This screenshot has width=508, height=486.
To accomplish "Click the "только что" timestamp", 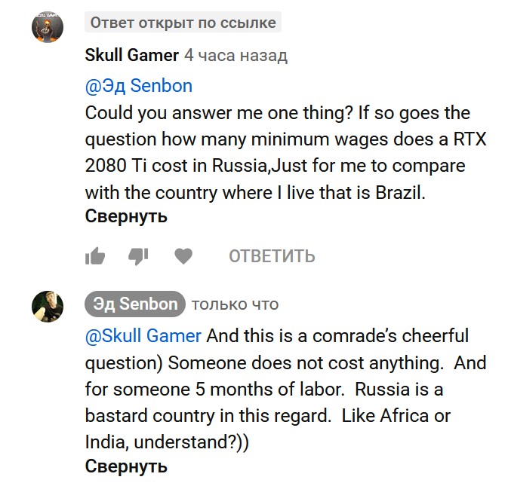I will tap(236, 304).
